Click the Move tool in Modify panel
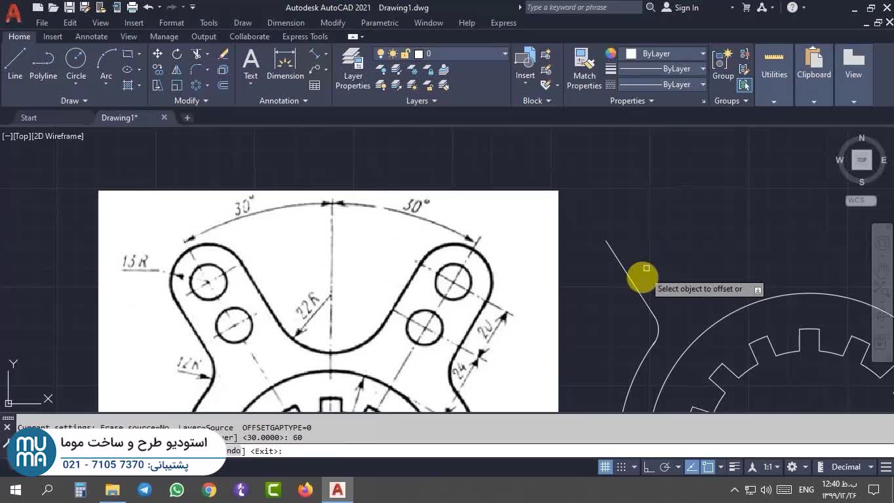 point(157,54)
